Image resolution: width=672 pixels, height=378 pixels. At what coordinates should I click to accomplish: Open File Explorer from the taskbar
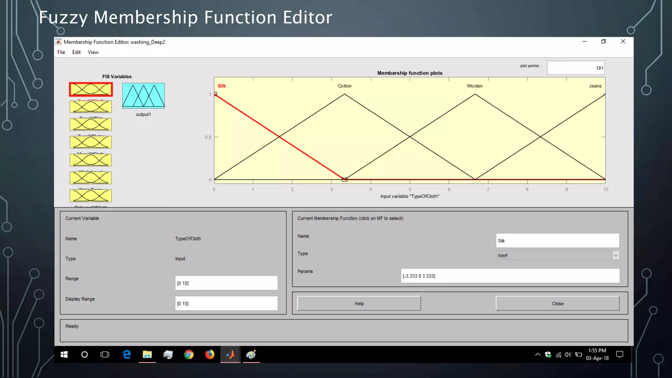click(147, 354)
